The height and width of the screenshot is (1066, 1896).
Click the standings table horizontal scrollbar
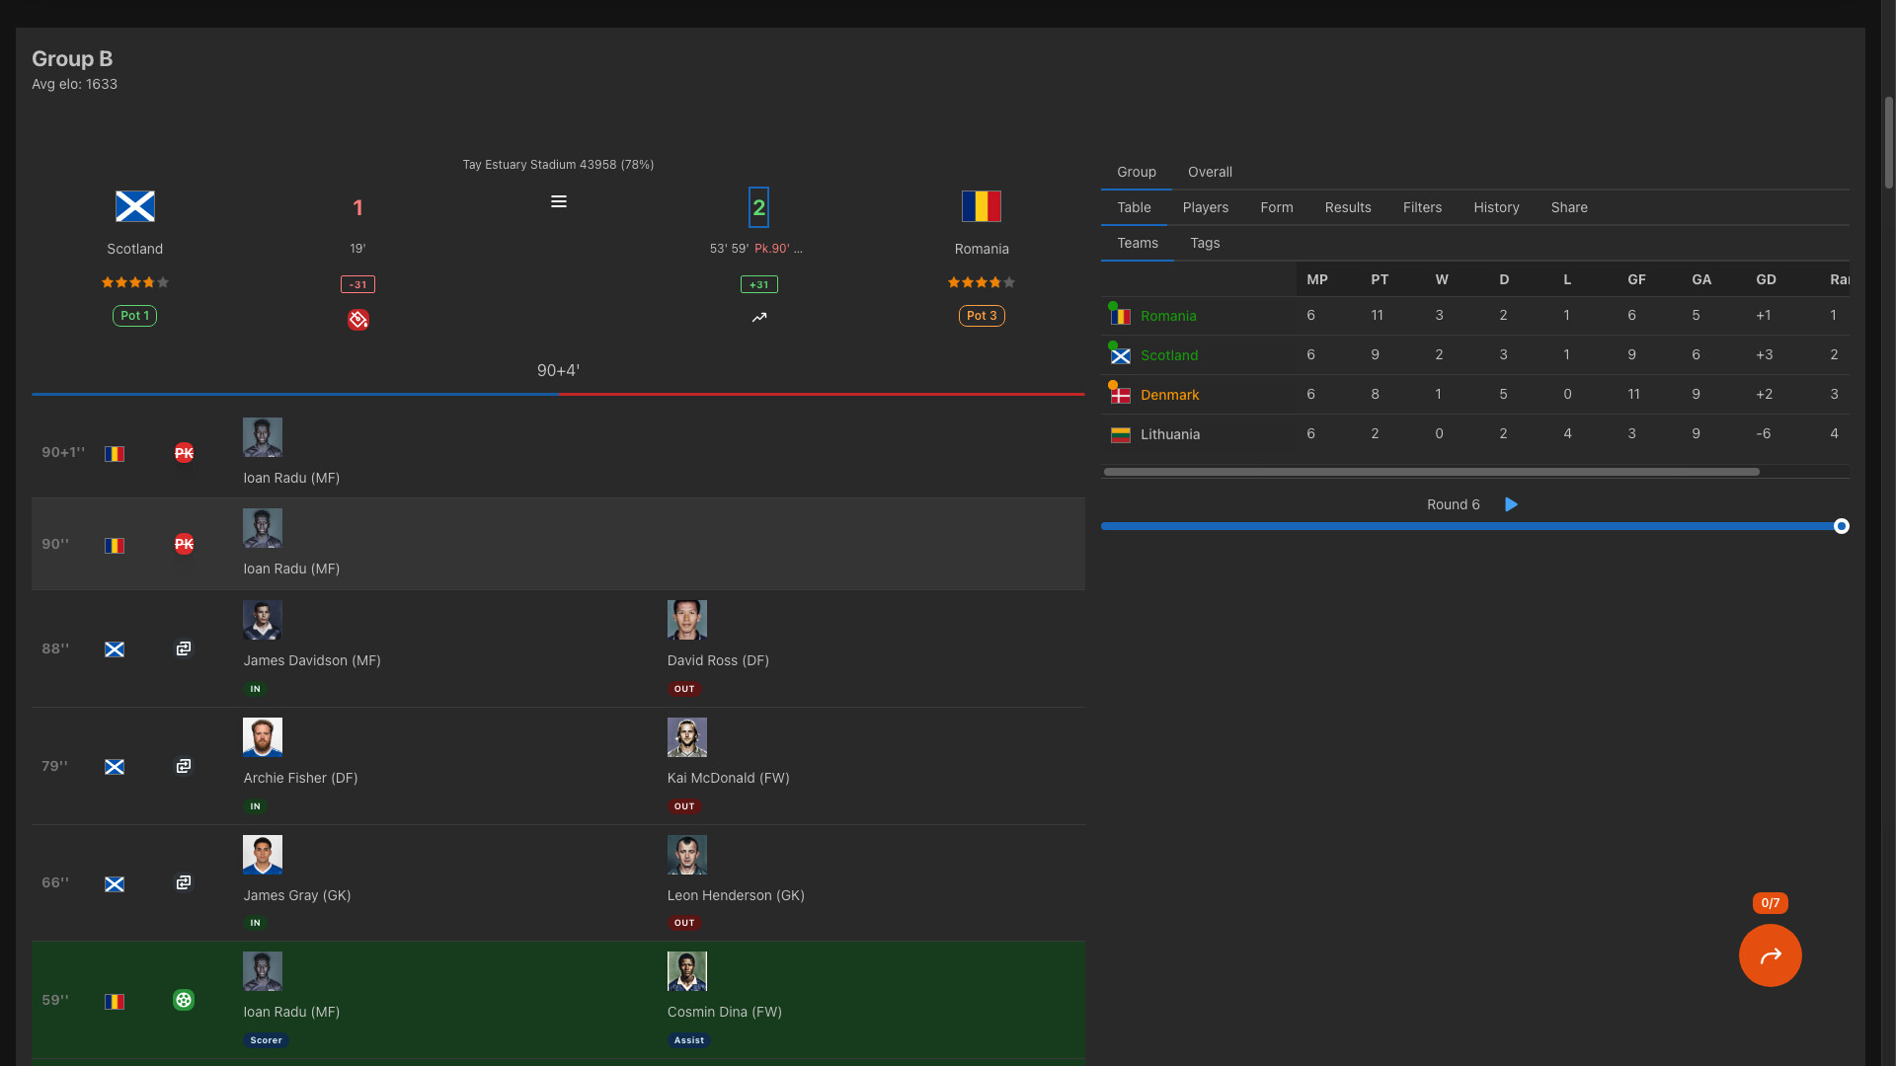coord(1431,472)
